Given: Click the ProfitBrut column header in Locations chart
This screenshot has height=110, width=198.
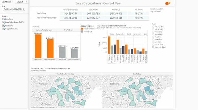Looking at the screenshot, I should pos(68,30).
